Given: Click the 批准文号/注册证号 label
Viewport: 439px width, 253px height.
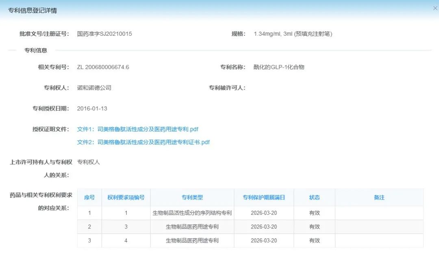Looking at the screenshot, I should coord(44,34).
